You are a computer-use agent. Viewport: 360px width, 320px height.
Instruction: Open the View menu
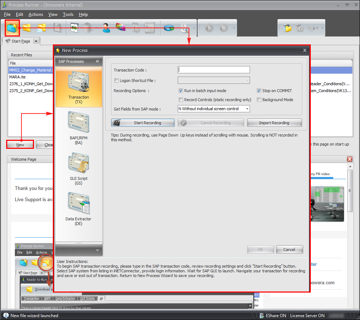53,14
